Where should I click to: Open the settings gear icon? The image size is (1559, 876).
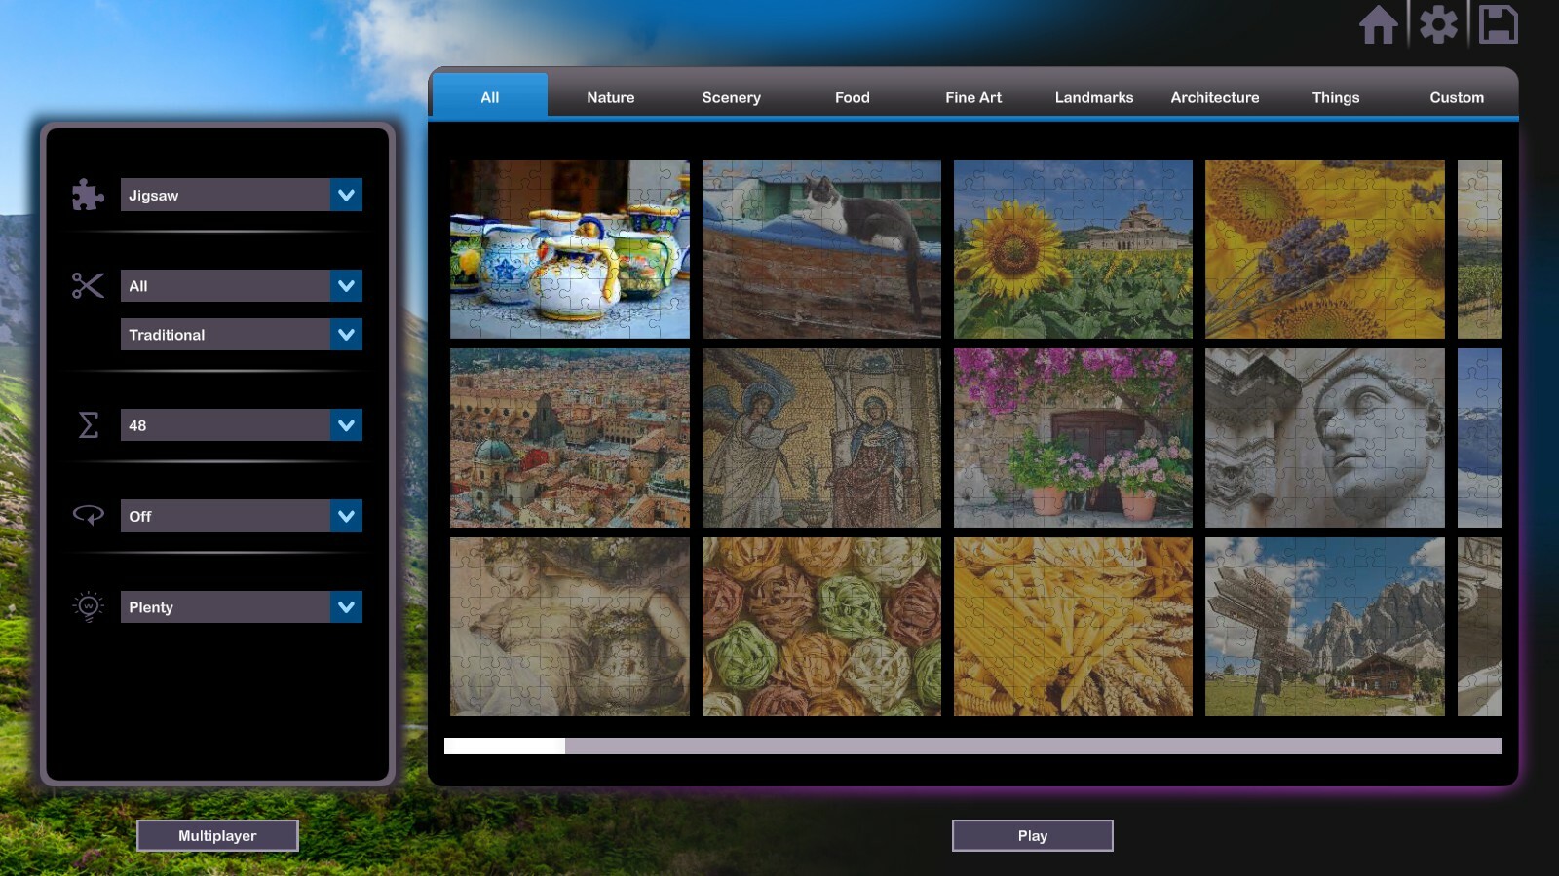click(1438, 24)
